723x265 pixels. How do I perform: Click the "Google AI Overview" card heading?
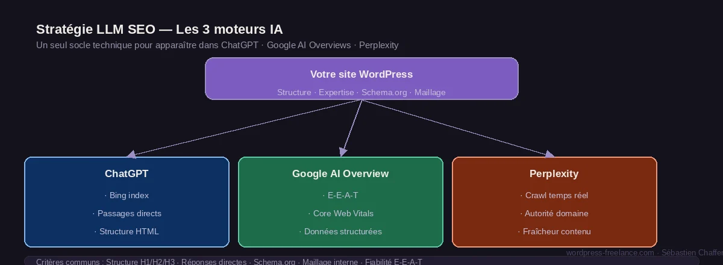pyautogui.click(x=340, y=173)
